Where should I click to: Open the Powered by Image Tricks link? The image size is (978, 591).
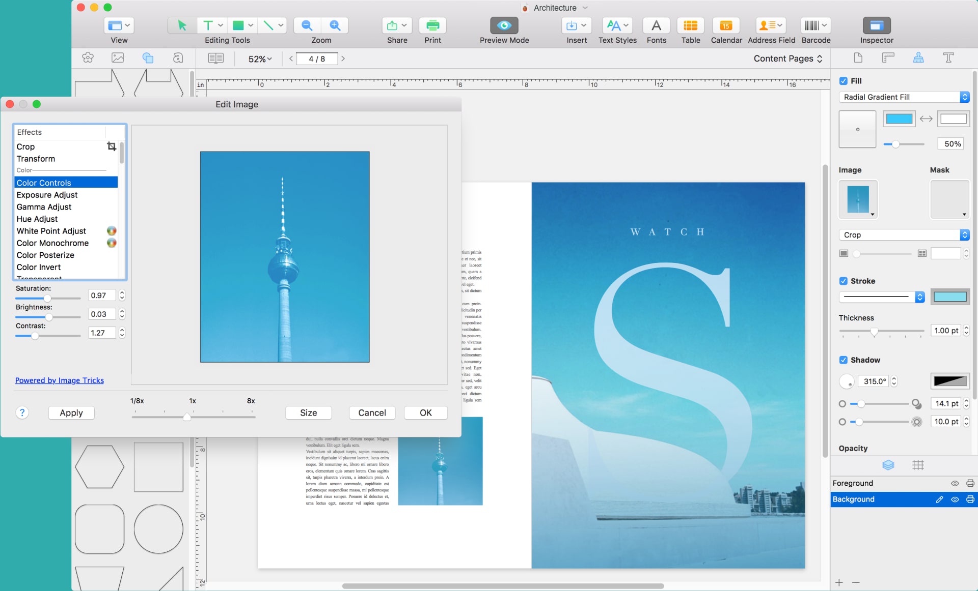point(60,380)
